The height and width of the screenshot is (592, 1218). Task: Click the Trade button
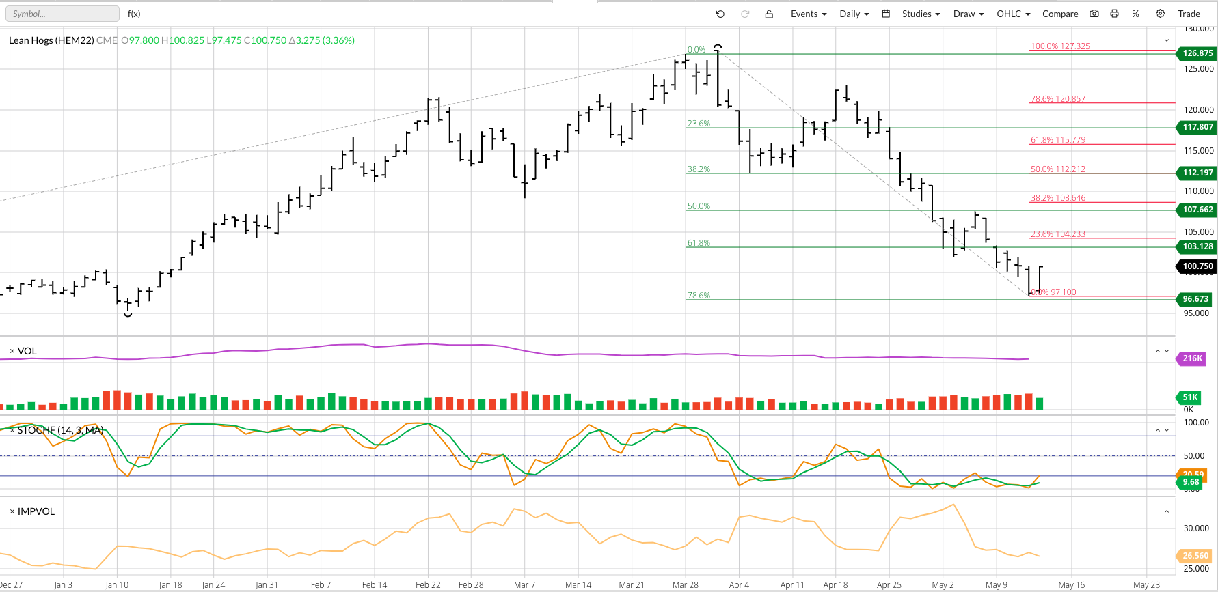click(1189, 14)
